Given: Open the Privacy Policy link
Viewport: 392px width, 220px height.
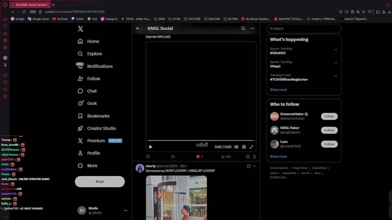Looking at the screenshot, I should (300, 168).
